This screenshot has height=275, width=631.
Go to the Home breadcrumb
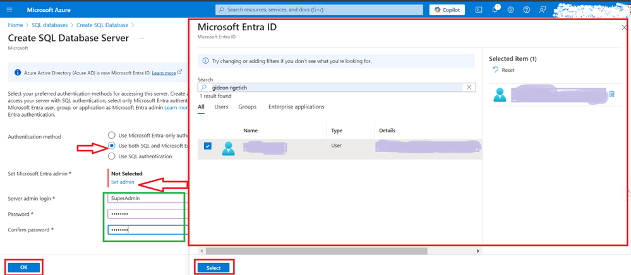[x=15, y=25]
